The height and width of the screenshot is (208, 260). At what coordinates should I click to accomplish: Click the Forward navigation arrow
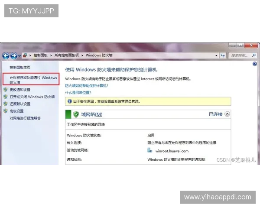14,56
